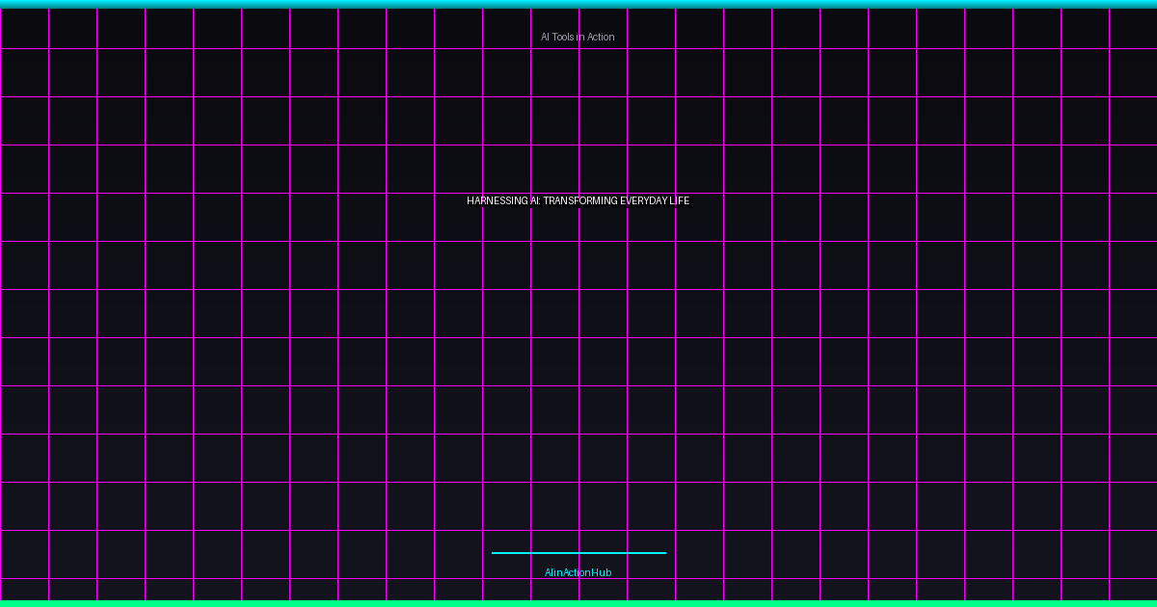Click the word "Action" in the subtitle
The image size is (1157, 607).
click(x=600, y=37)
